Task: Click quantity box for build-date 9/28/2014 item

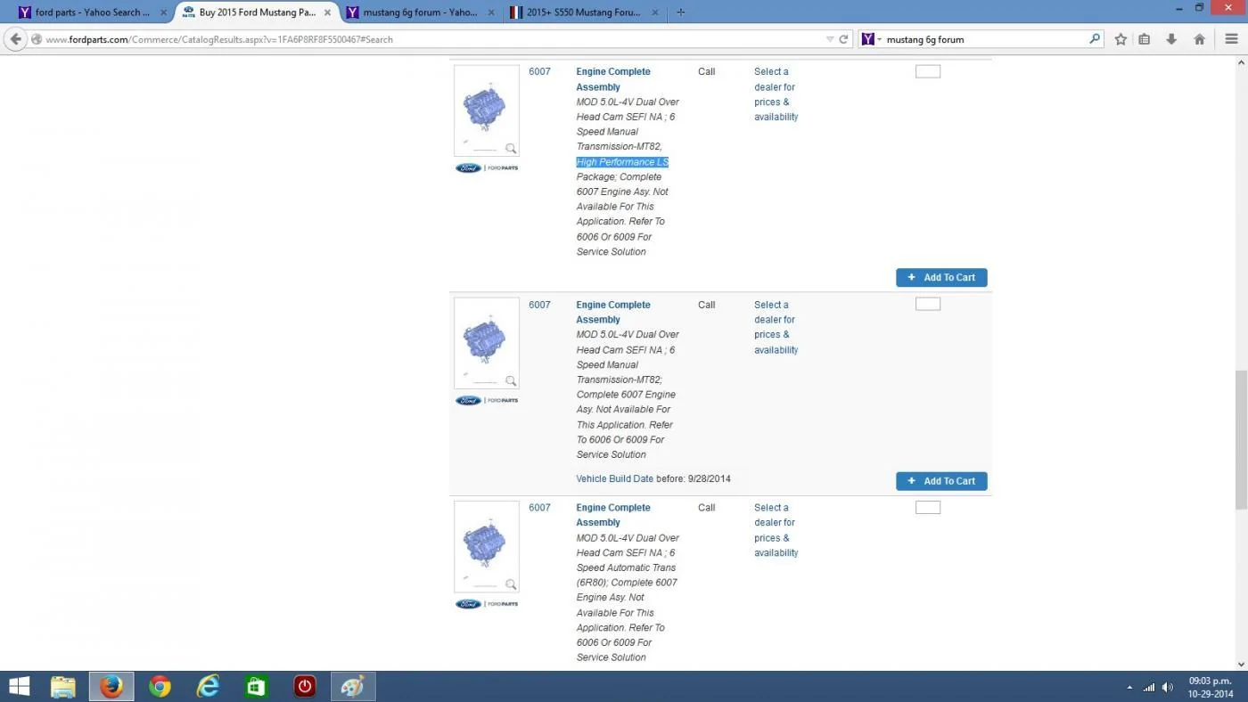Action: point(928,304)
